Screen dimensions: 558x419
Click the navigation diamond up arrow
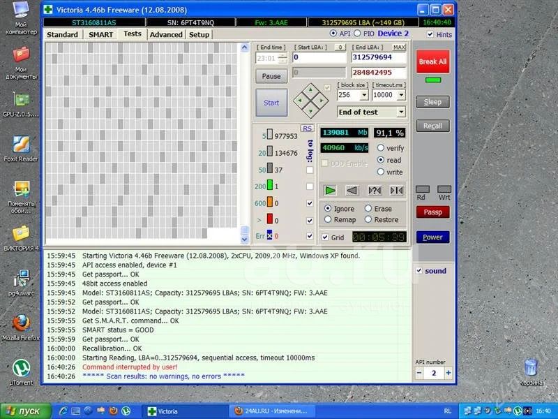[310, 90]
